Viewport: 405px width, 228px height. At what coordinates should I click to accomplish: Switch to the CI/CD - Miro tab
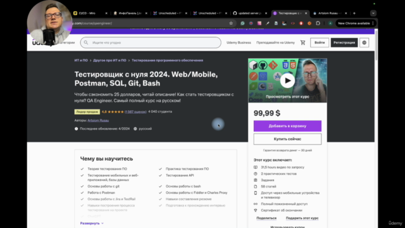[x=88, y=13]
